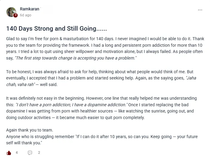Click the red level 3 badge
210x158 pixels.
(x=16, y=15)
